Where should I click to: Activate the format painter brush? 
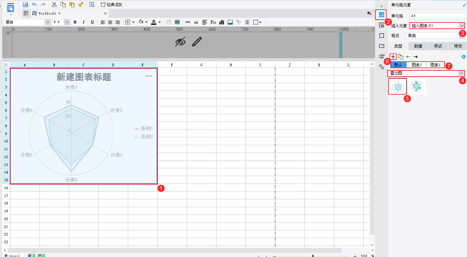pyautogui.click(x=80, y=5)
